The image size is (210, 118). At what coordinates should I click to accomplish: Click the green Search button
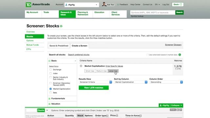coord(179,12)
